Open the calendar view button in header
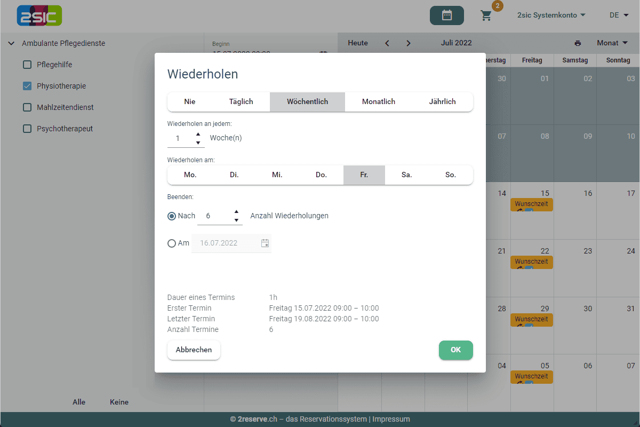 (446, 15)
